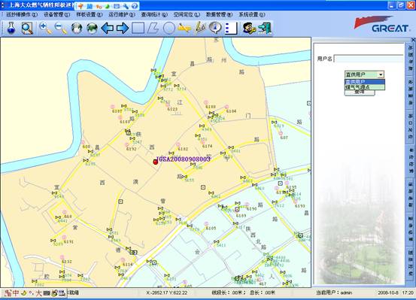The width and height of the screenshot is (416, 300).
Task: Choose 煤气气源点 option in the dropdown list
Action: pyautogui.click(x=365, y=87)
